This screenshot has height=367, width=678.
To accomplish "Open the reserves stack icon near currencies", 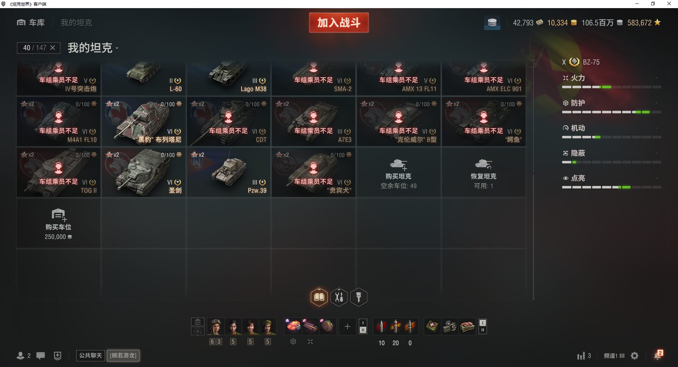I will [x=492, y=23].
